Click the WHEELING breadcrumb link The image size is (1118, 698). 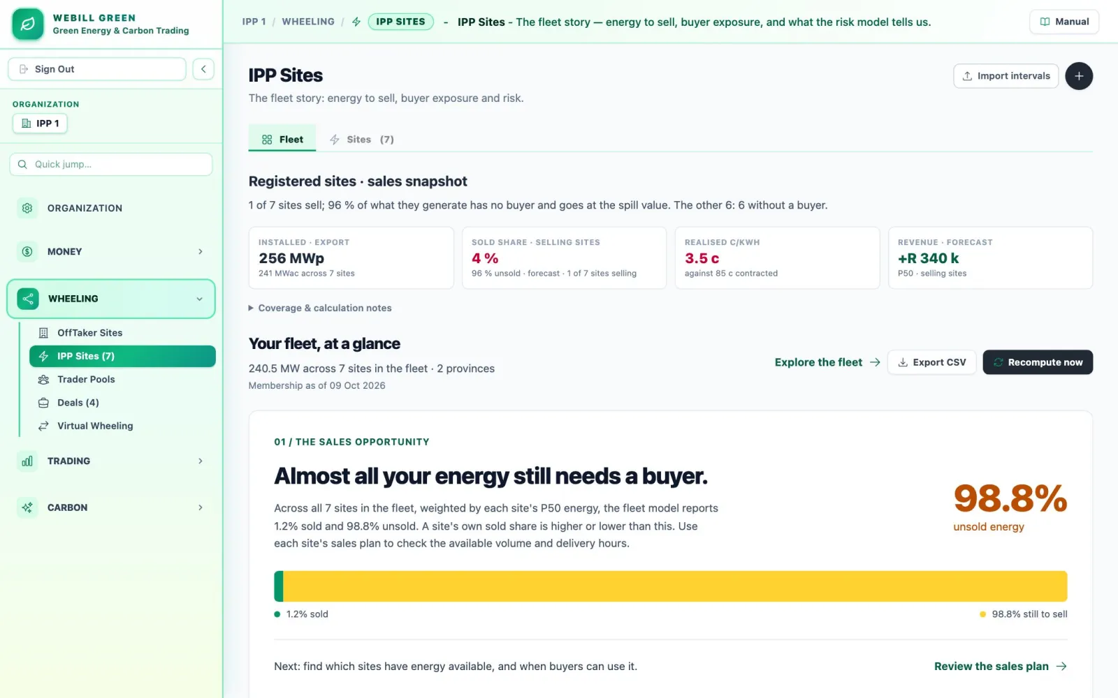click(308, 22)
